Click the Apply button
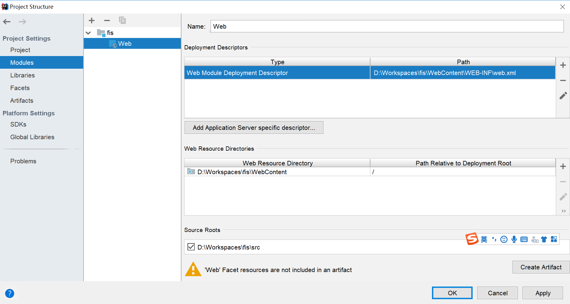Image resolution: width=570 pixels, height=304 pixels. [x=543, y=293]
